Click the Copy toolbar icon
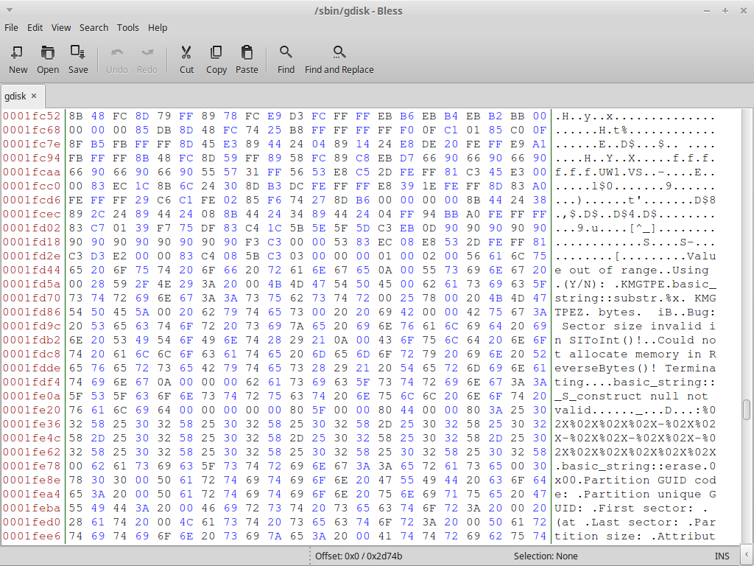This screenshot has height=566, width=754. click(x=216, y=59)
